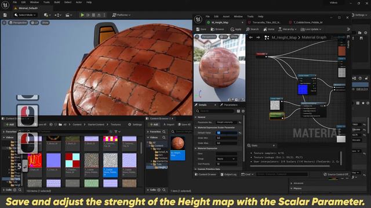Open Build menu in main editor
Viewport: 371px width, 208px height.
(57, 2)
